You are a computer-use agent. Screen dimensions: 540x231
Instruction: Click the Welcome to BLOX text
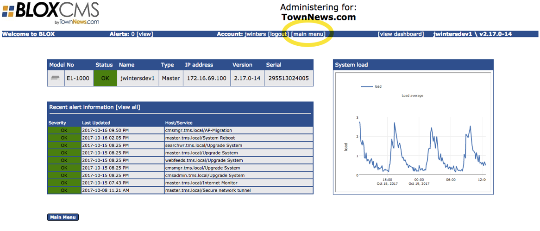pyautogui.click(x=28, y=34)
